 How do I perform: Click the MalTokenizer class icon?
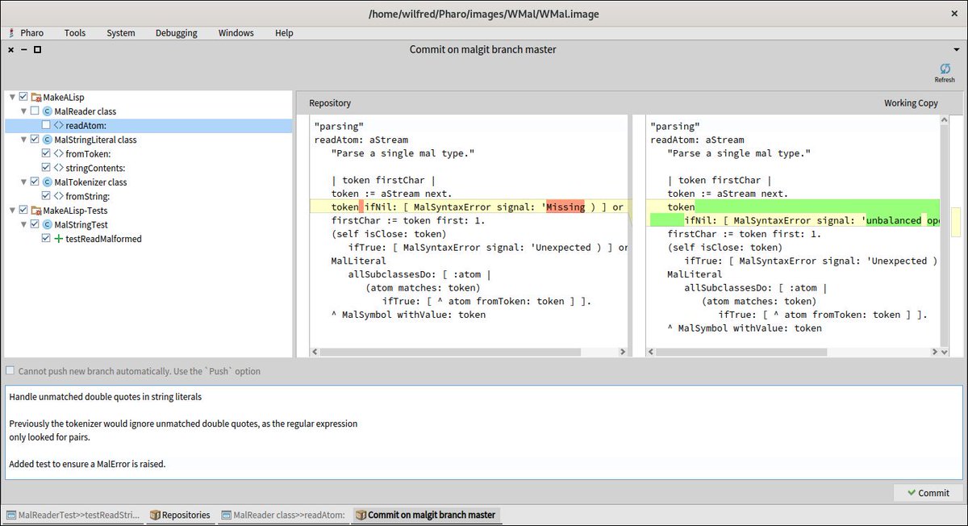(x=48, y=182)
